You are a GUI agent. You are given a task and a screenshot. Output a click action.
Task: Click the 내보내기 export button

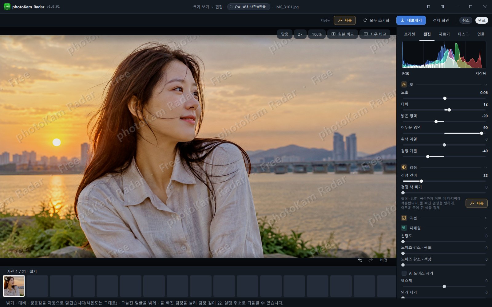[x=411, y=20]
